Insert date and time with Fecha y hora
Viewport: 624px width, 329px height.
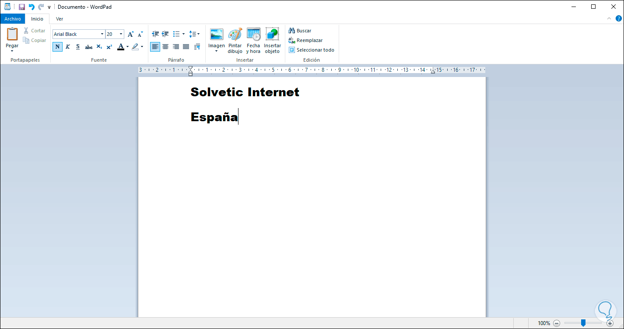253,34
